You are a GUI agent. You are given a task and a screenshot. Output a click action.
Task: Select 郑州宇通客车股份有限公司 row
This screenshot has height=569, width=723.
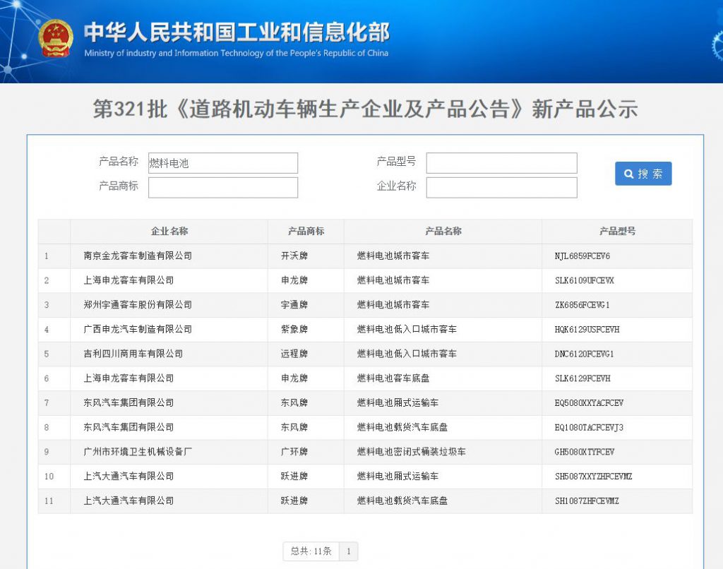(x=138, y=305)
